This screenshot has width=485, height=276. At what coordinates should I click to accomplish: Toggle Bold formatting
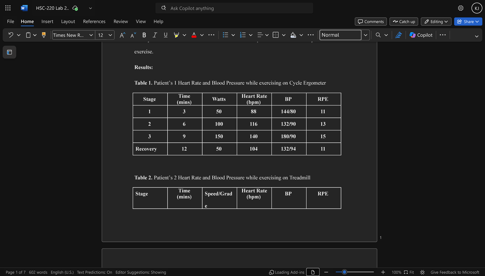pos(144,35)
